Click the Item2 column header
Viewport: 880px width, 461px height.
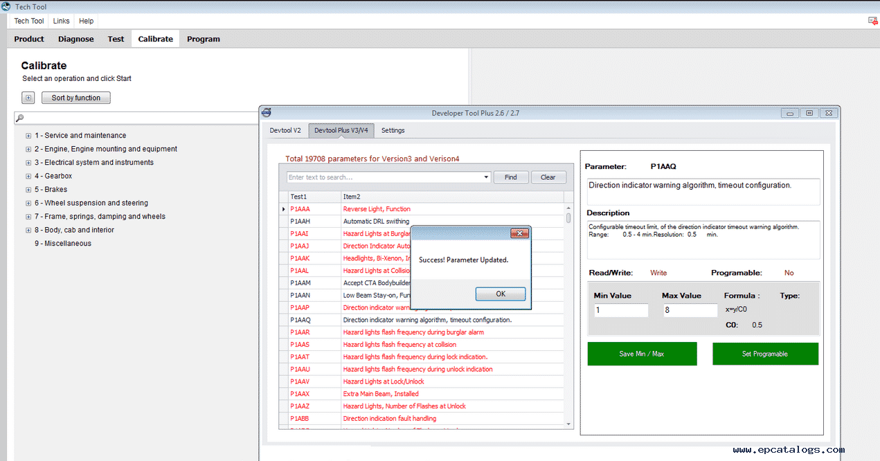coord(453,197)
